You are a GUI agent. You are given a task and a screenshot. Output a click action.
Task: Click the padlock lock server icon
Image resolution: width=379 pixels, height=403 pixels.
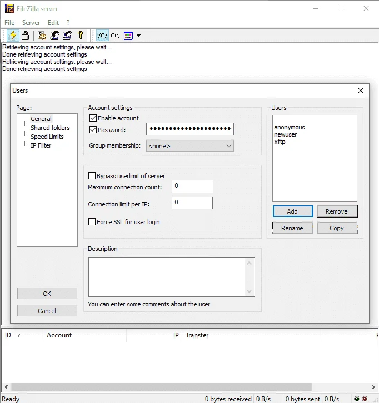[25, 35]
